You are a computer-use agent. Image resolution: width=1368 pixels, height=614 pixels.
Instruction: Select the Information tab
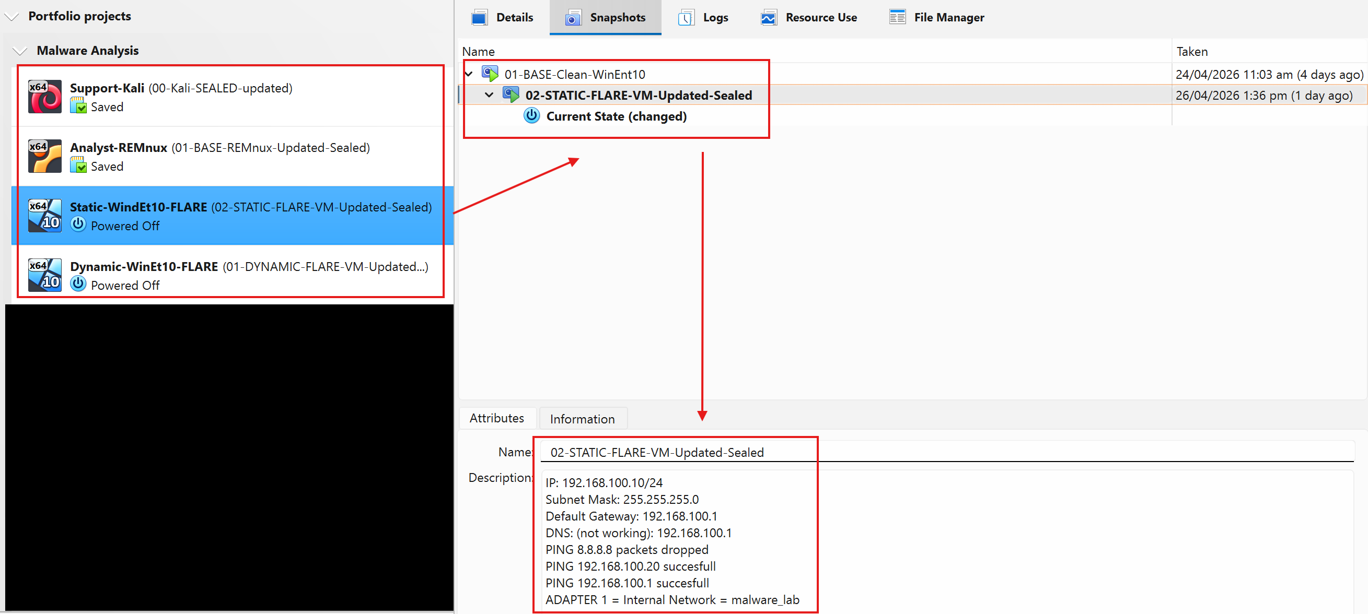tap(582, 419)
